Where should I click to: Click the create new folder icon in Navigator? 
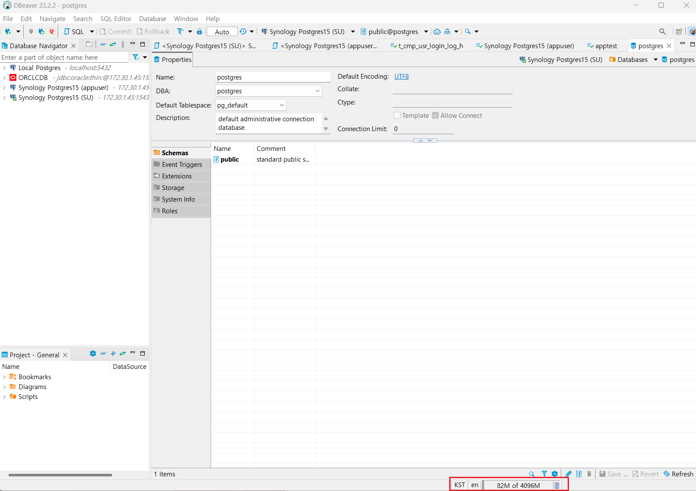[x=90, y=45]
